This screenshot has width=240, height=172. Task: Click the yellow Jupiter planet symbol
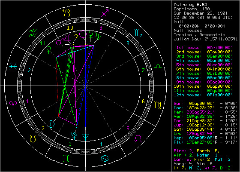(68, 38)
